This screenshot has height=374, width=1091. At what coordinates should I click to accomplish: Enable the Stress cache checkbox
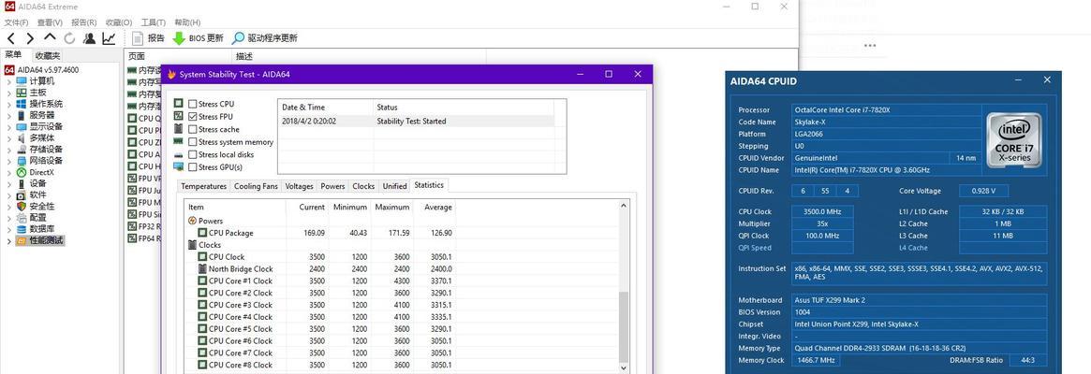[193, 129]
